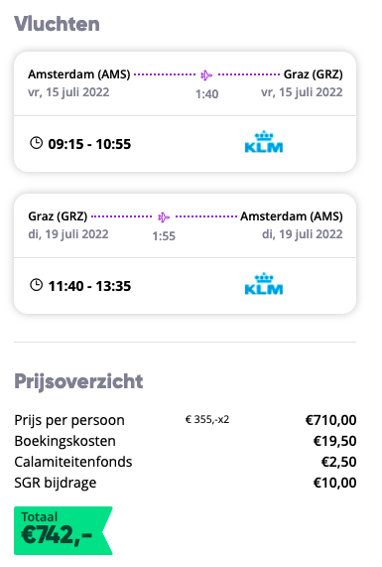Click the return date di, 19 juli 2022 under Graz

tap(68, 234)
